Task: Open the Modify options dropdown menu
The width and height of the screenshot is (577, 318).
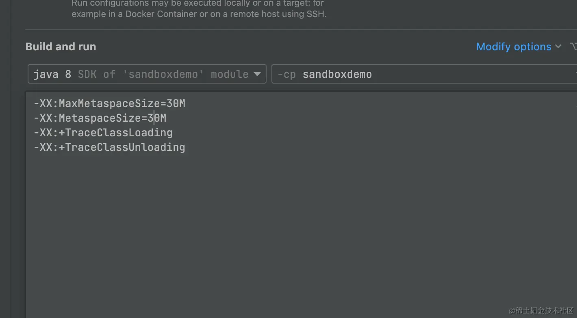Action: click(x=514, y=46)
